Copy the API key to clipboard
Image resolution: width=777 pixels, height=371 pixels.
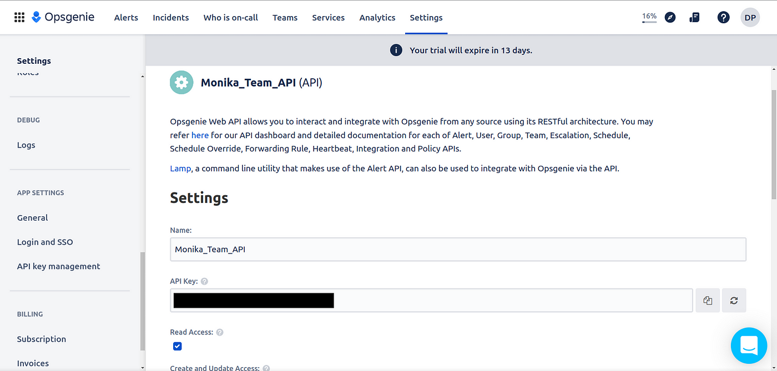pos(708,300)
